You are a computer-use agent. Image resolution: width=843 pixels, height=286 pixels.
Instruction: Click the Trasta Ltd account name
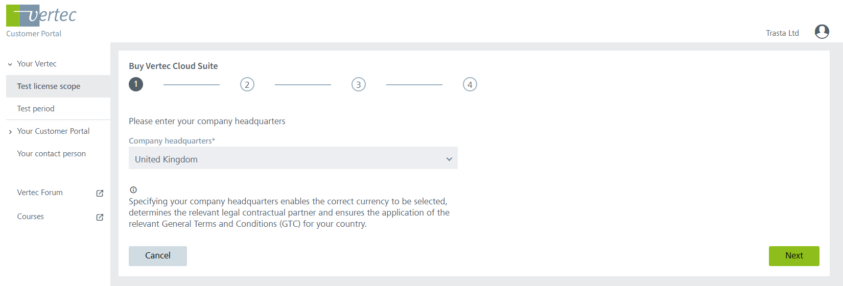tap(782, 33)
